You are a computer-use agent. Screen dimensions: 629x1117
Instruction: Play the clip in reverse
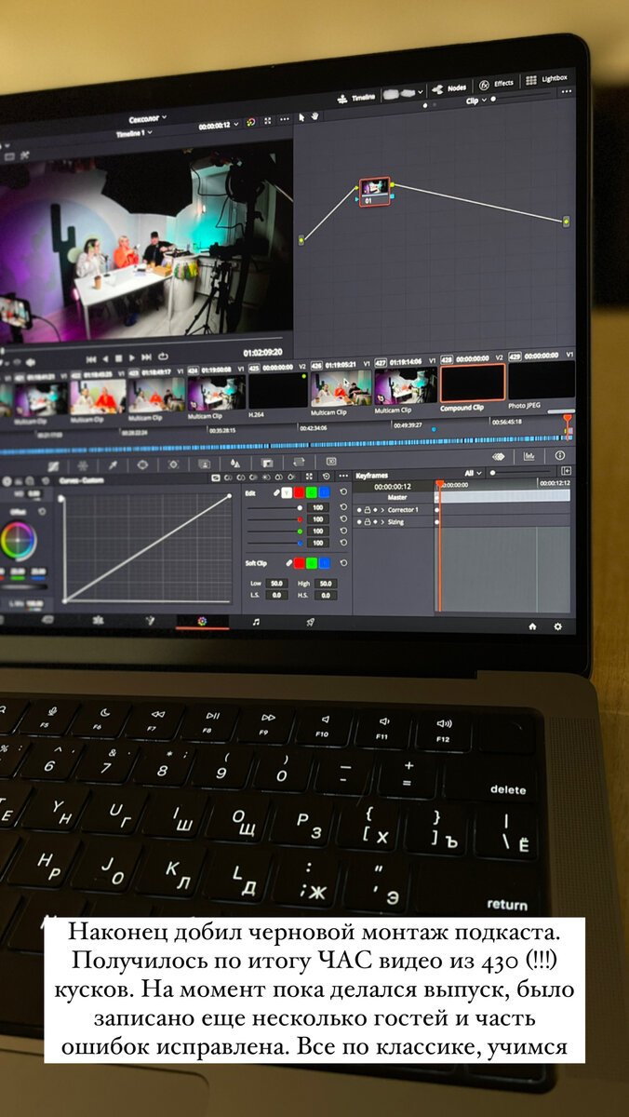[x=104, y=358]
